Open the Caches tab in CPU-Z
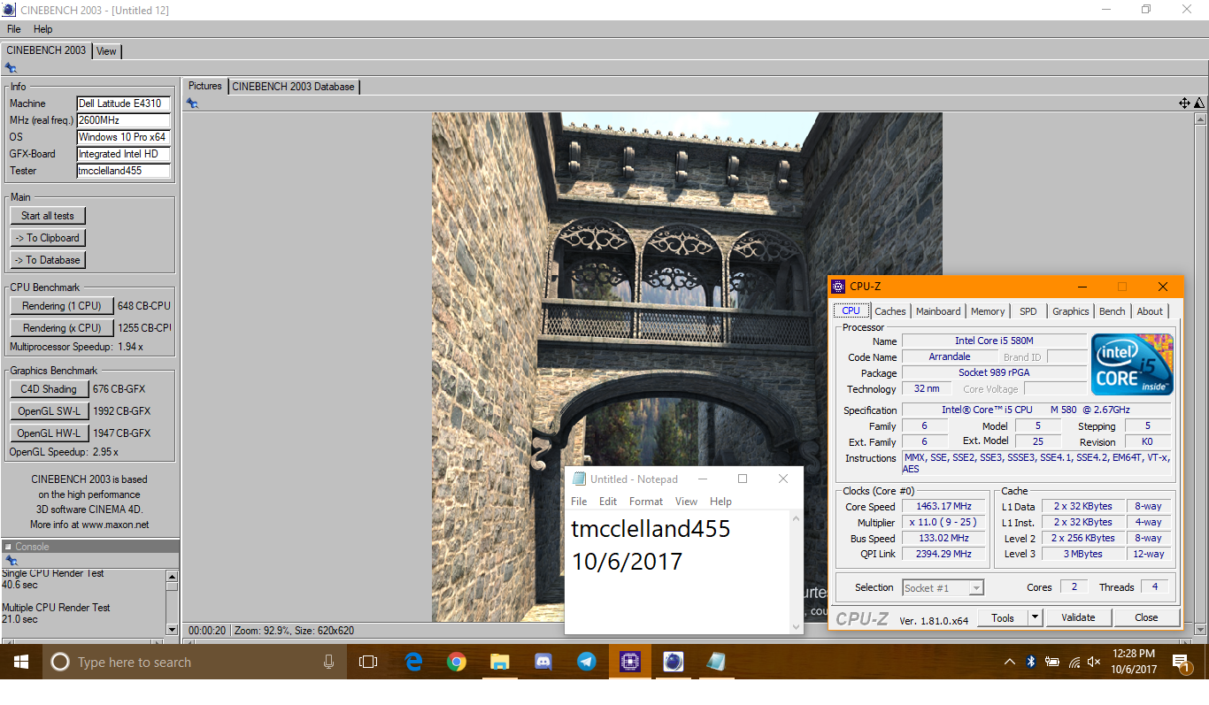1209x705 pixels. point(889,311)
